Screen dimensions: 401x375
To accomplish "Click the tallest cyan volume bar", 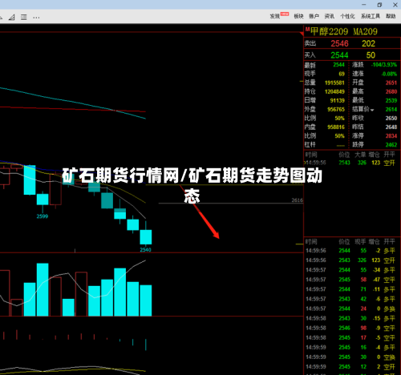I will 43,289.
